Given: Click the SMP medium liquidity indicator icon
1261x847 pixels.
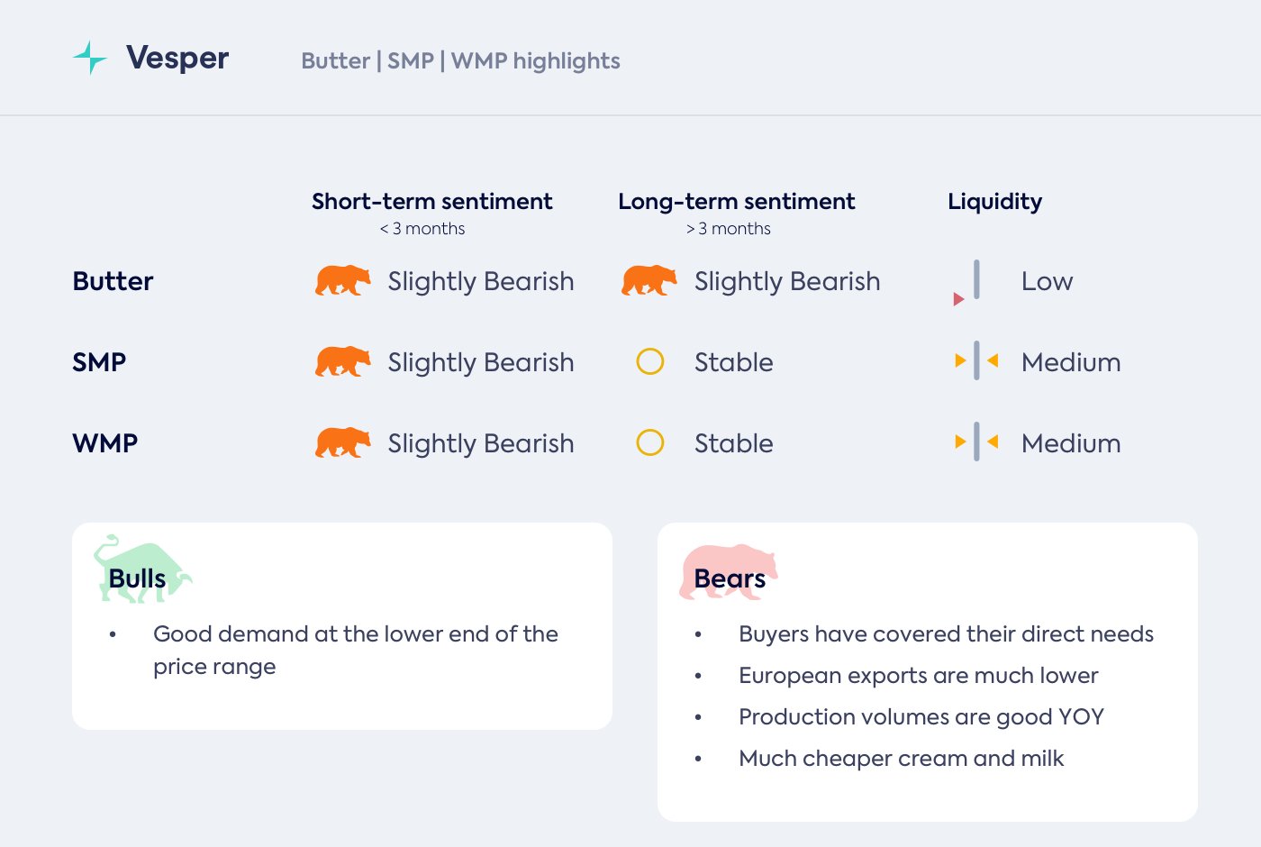Looking at the screenshot, I should 976,362.
